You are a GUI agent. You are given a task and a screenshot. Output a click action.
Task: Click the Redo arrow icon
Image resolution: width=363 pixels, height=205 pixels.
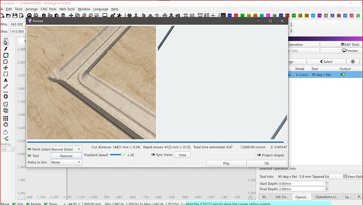point(36,15)
